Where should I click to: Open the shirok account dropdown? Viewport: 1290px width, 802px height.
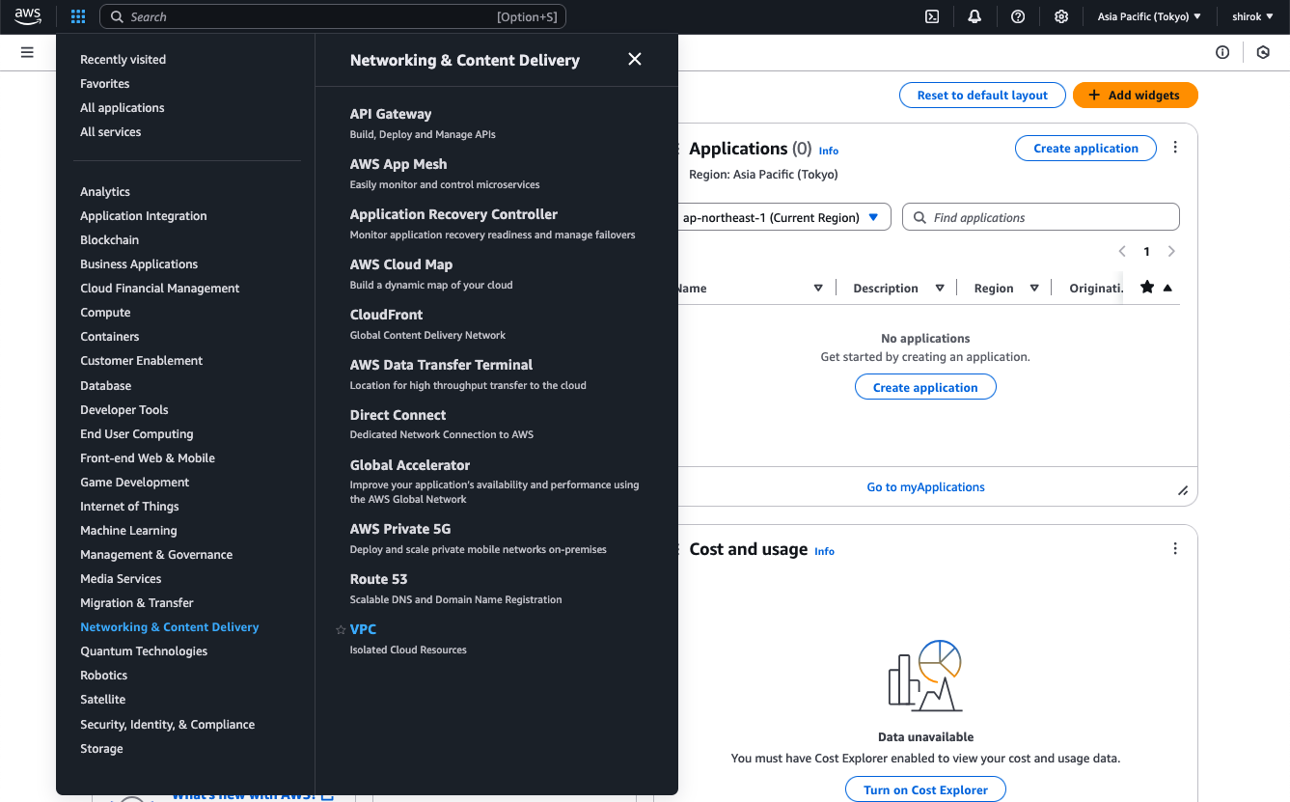tap(1252, 16)
